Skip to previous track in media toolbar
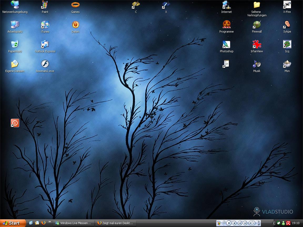Image resolution: width=303 pixels, height=227 pixels. pyautogui.click(x=240, y=223)
